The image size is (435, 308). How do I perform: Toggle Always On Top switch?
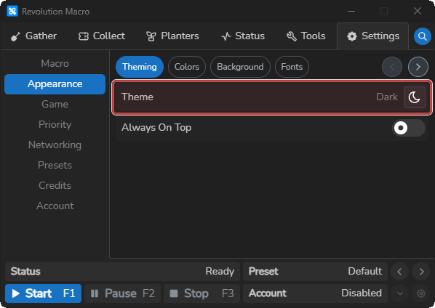(x=409, y=128)
